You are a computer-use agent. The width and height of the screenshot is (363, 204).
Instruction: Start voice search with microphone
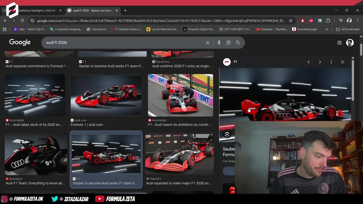(x=219, y=42)
